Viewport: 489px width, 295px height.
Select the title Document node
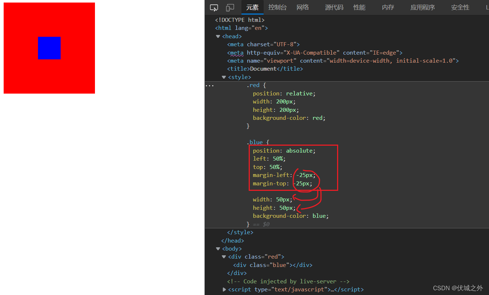pyautogui.click(x=265, y=69)
